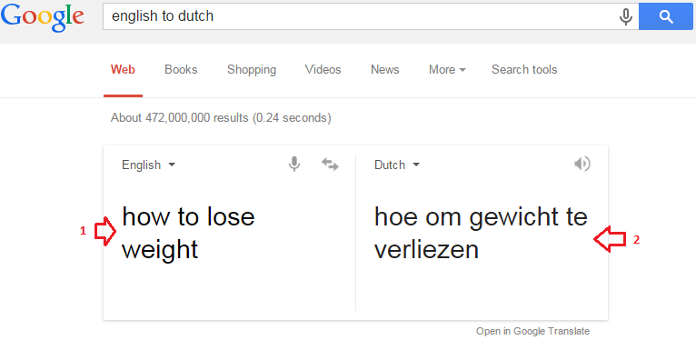This screenshot has width=696, height=340.
Task: Expand the More search categories menu
Action: click(447, 70)
